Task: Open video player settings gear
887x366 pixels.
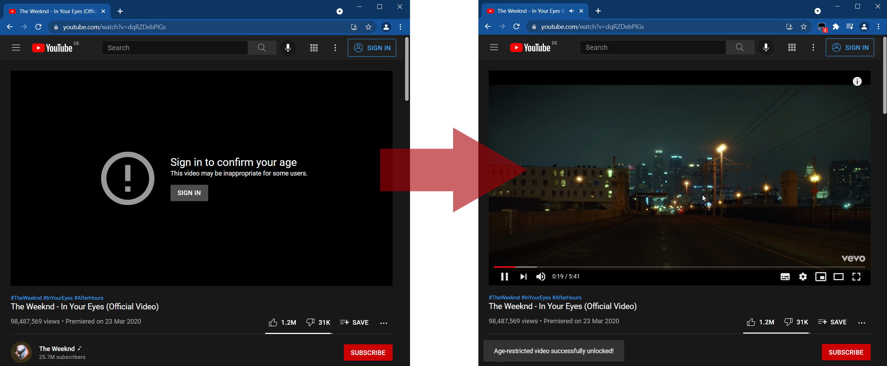Action: point(803,277)
